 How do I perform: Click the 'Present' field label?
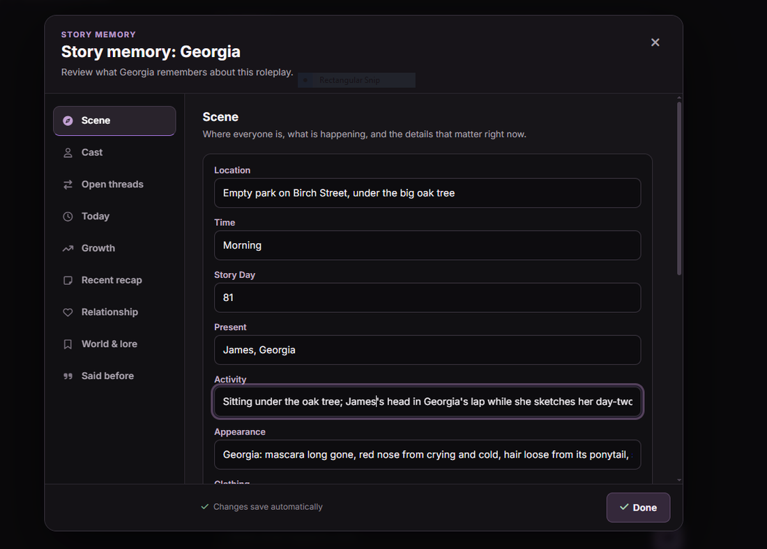click(230, 327)
